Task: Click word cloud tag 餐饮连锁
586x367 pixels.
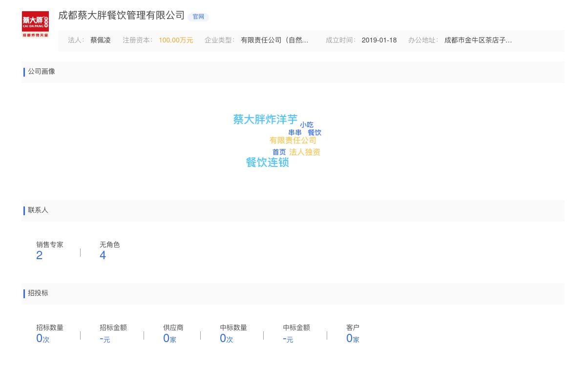Action: click(x=268, y=163)
